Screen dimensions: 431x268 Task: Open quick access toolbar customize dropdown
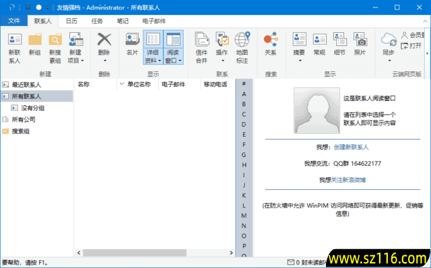tap(47, 8)
